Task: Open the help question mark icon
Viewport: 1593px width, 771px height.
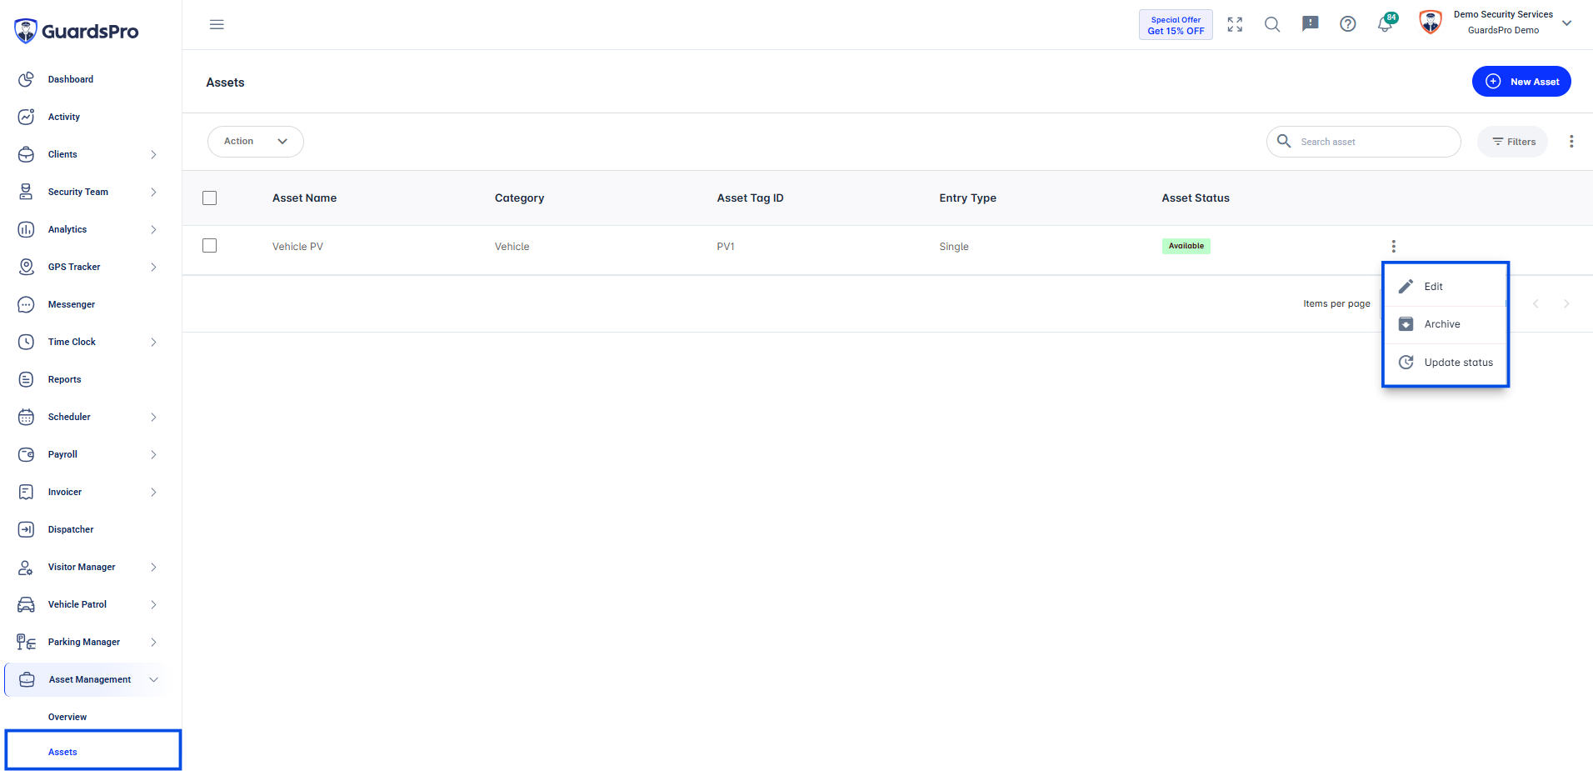Action: pos(1347,24)
